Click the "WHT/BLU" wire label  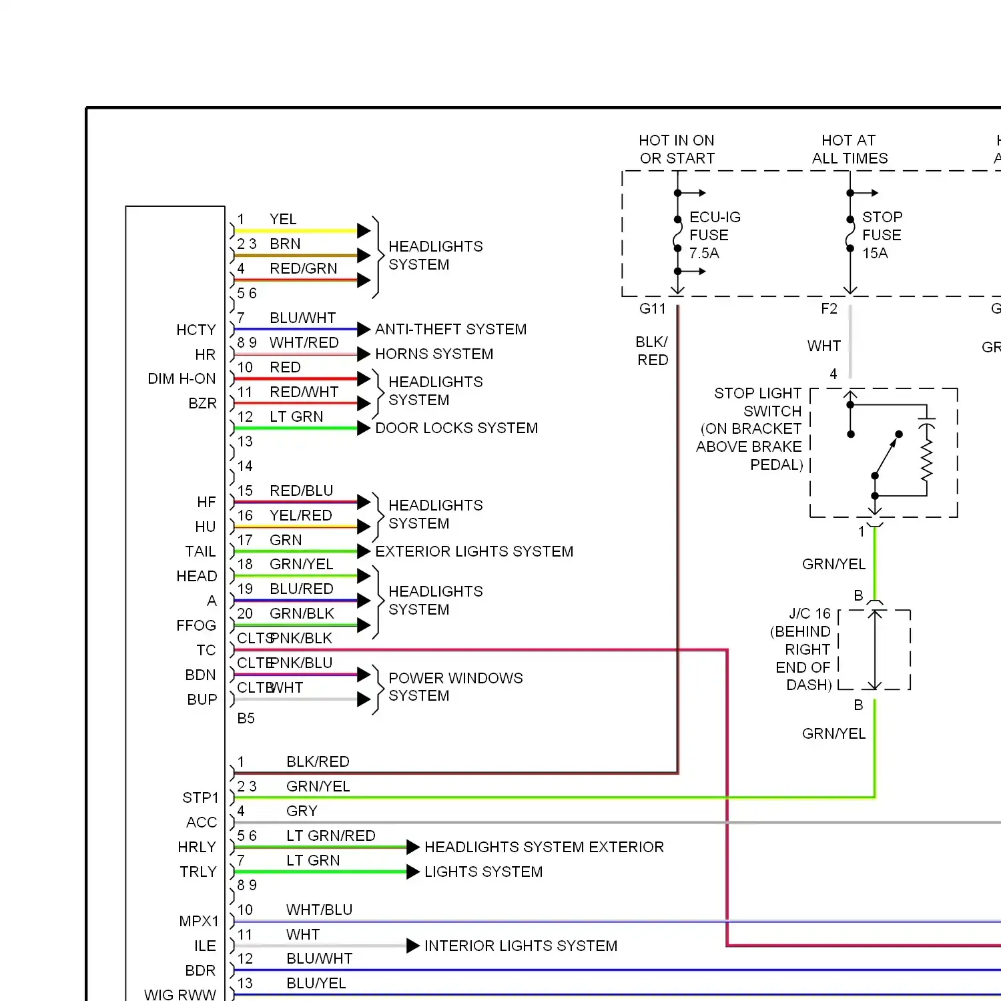pos(319,910)
